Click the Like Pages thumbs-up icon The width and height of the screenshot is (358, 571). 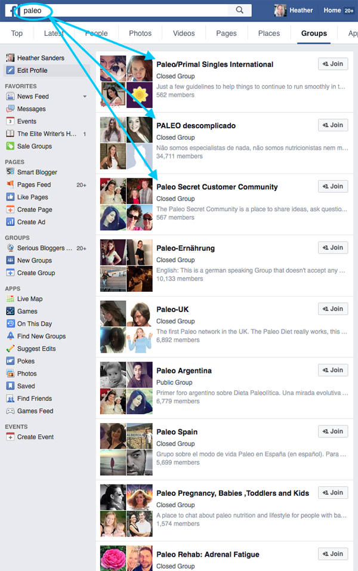click(x=10, y=197)
